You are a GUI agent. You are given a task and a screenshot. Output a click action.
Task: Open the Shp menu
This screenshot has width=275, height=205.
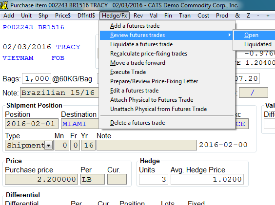tap(43, 16)
